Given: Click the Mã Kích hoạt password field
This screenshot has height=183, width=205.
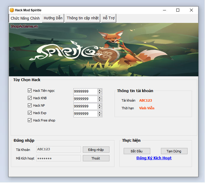Looking at the screenshot, I should (x=59, y=158).
